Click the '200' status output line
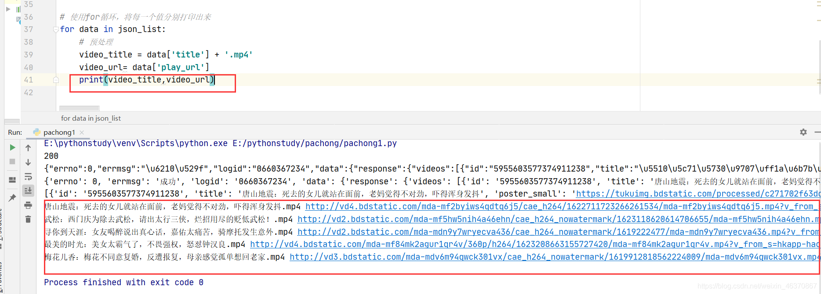The height and width of the screenshot is (294, 821). tap(51, 156)
